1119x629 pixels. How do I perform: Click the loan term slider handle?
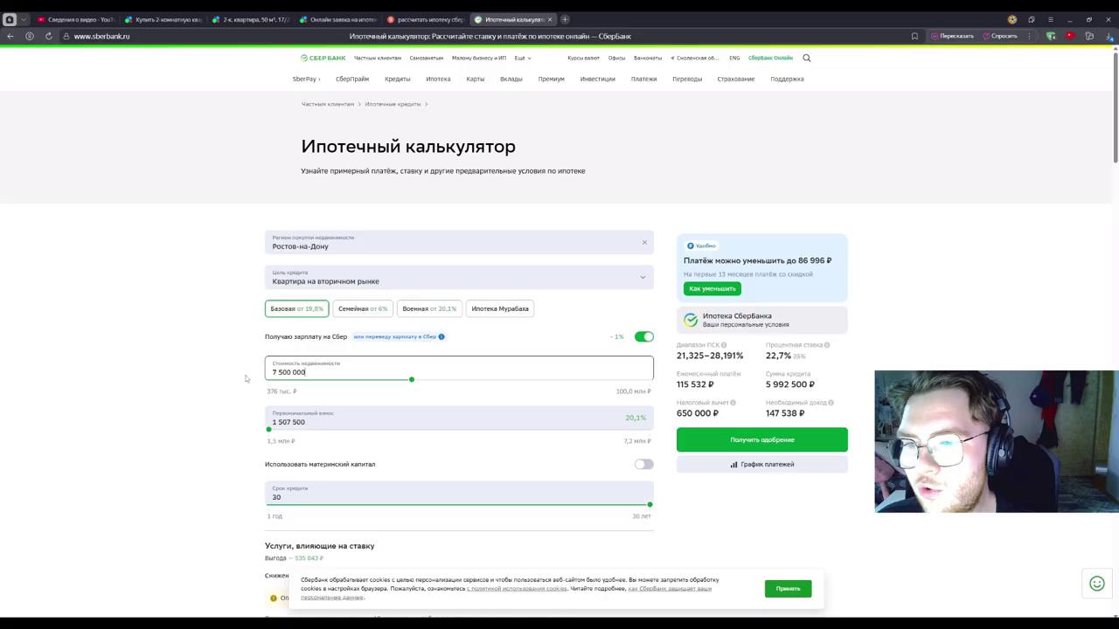point(650,504)
